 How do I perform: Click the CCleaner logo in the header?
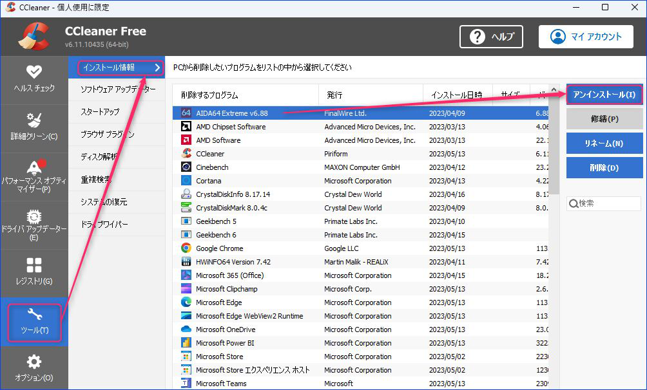point(34,36)
